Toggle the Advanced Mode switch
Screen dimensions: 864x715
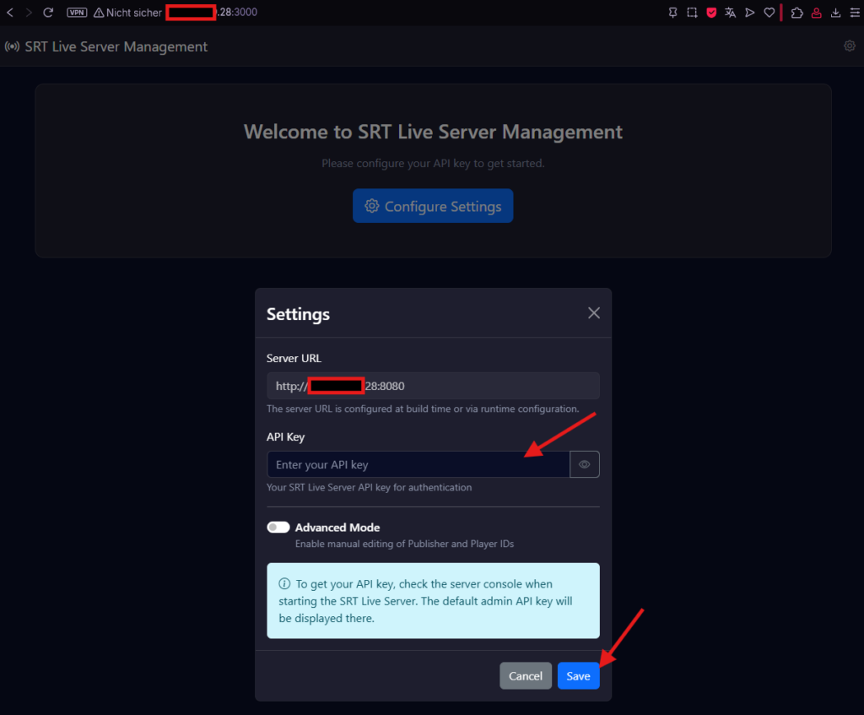click(x=278, y=528)
